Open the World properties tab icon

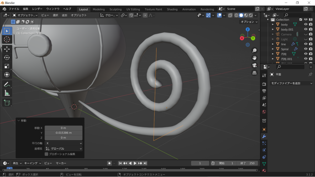[264, 112]
